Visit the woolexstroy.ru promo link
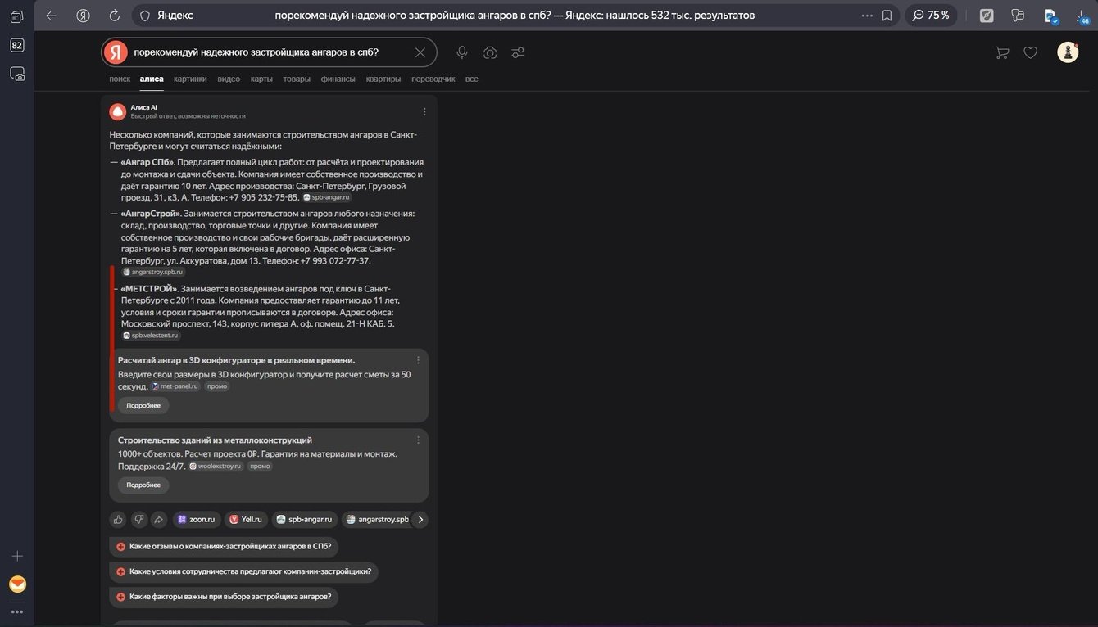Image resolution: width=1098 pixels, height=627 pixels. click(x=216, y=467)
